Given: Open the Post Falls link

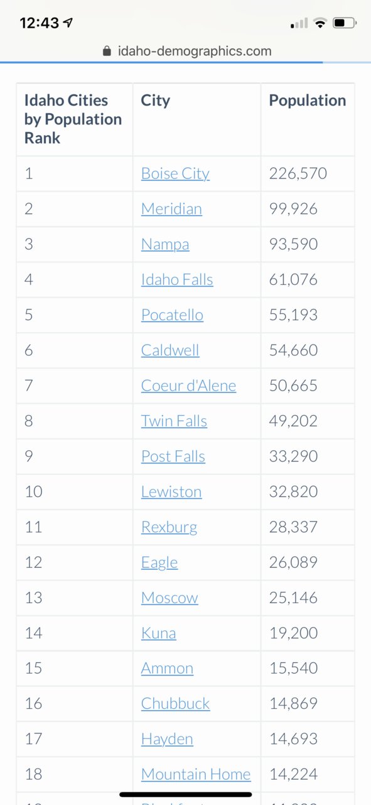Looking at the screenshot, I should click(173, 456).
